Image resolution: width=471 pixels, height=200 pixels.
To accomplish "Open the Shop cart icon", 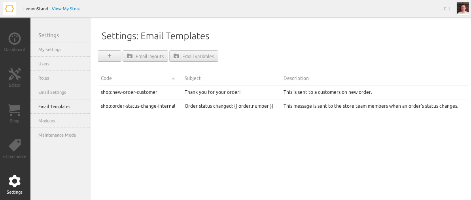I will pos(14,110).
